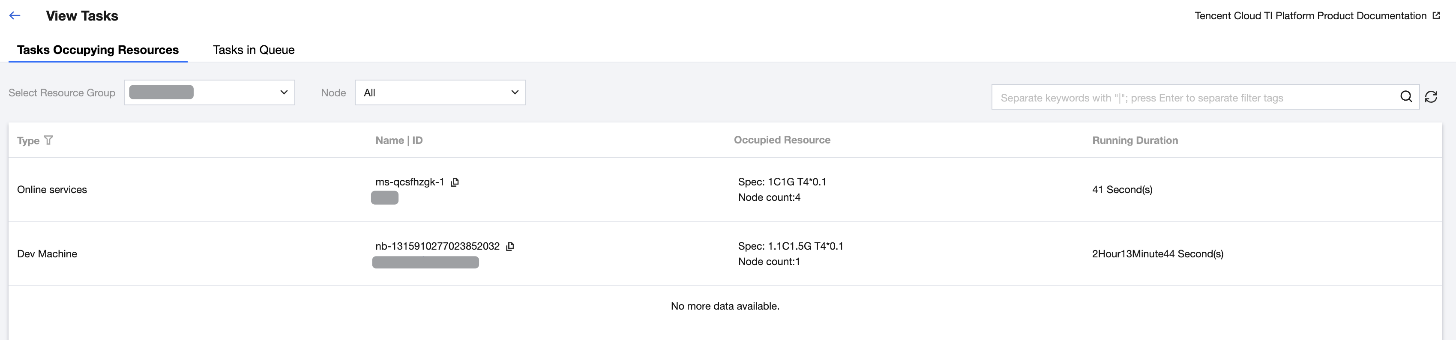Refresh the task list
This screenshot has height=340, width=1456.
[x=1431, y=97]
